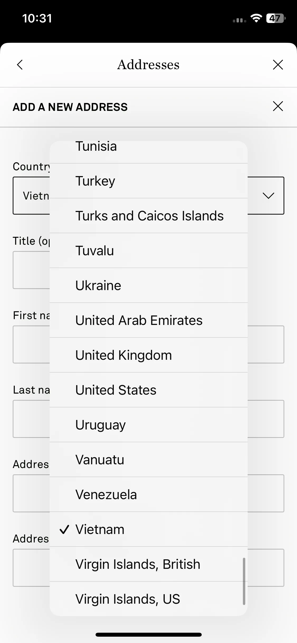Screen dimensions: 297x643
Task: Choose Venezuela as the country
Action: click(149, 494)
